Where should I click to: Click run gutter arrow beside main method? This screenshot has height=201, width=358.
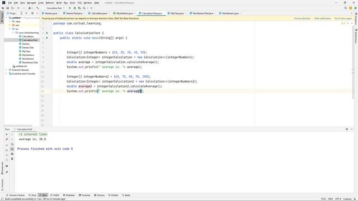[47, 38]
